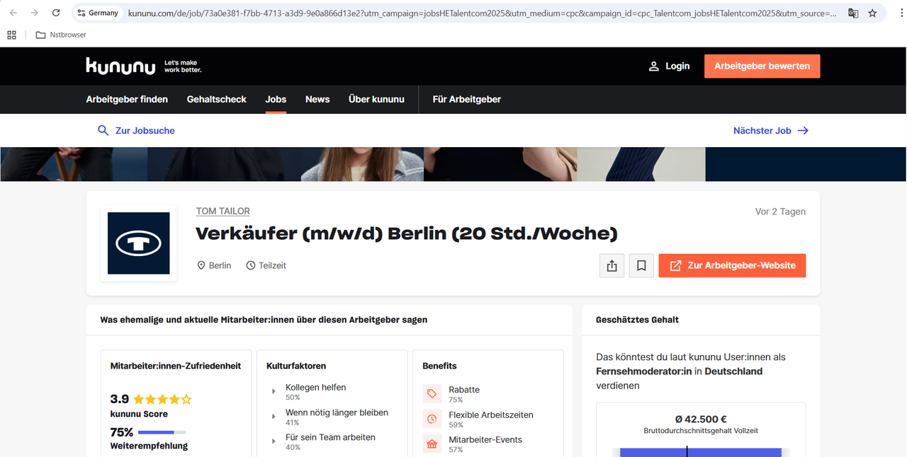Click the Vor 2 Tagen posting date

pos(780,212)
